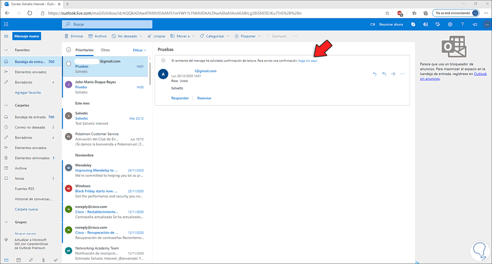Switch to Mail view in bottom bar
The width and height of the screenshot is (492, 264).
click(x=6, y=260)
